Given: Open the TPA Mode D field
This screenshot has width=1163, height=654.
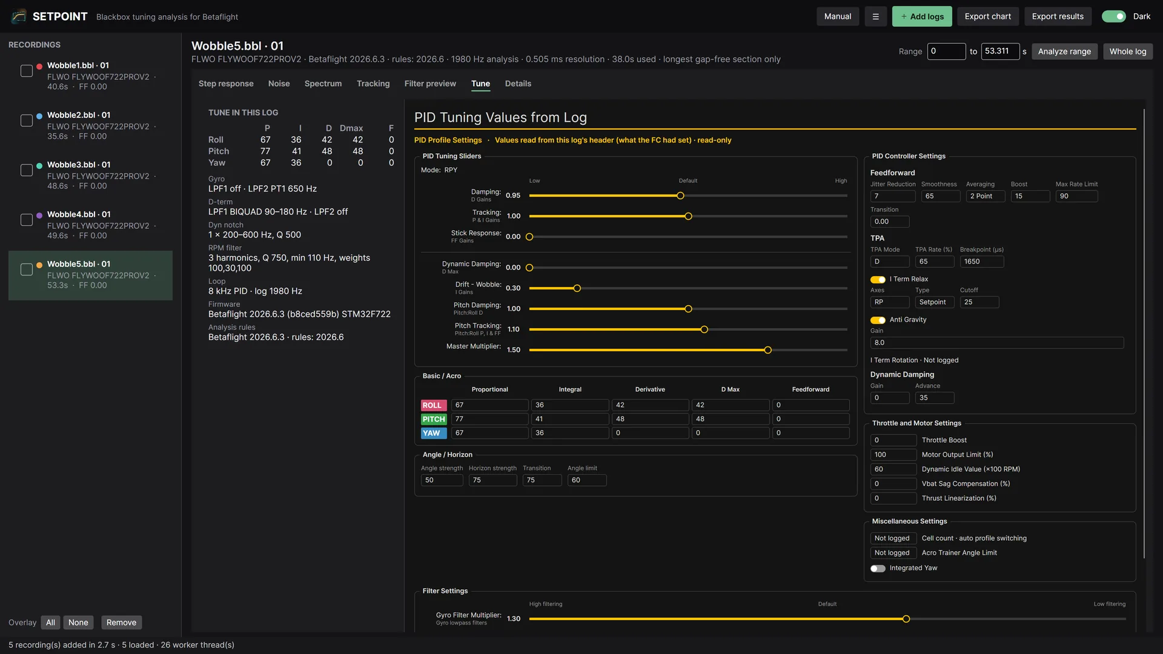Looking at the screenshot, I should 890,262.
